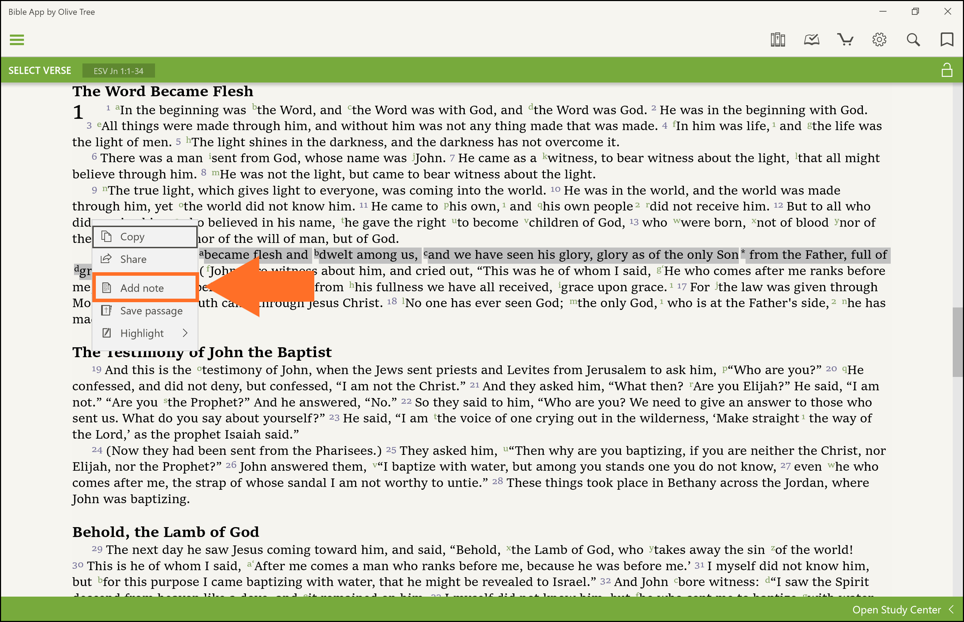Choose Copy from the context menu
The width and height of the screenshot is (964, 622).
(x=144, y=237)
